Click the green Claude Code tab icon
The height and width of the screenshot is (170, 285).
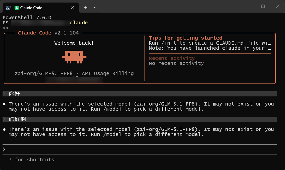(x=17, y=8)
